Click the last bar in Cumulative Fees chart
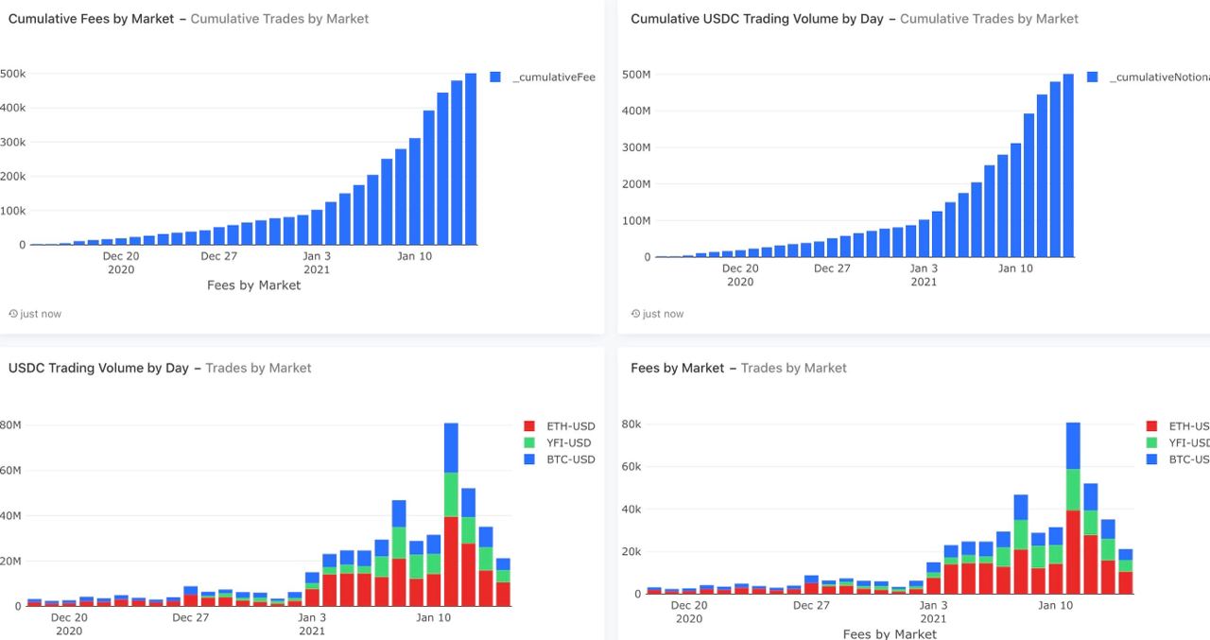 (471, 161)
